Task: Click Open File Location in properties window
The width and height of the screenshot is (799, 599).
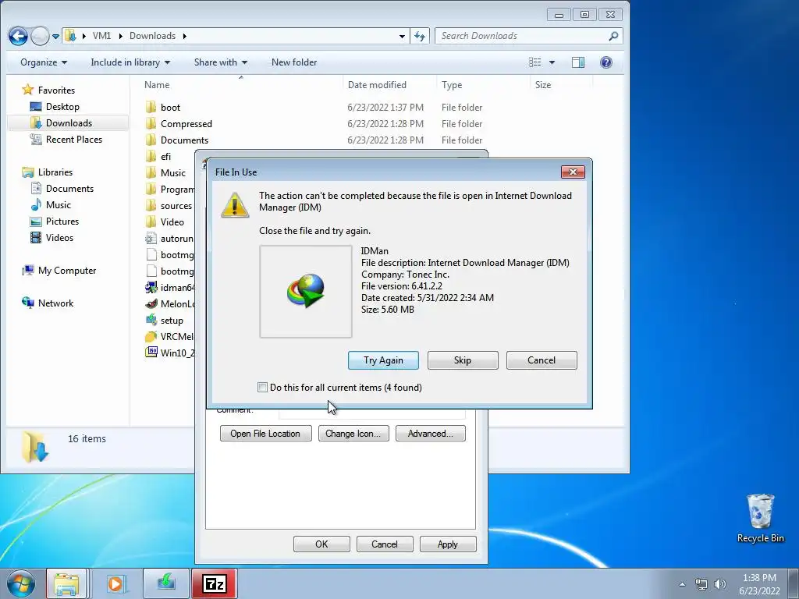Action: [265, 434]
